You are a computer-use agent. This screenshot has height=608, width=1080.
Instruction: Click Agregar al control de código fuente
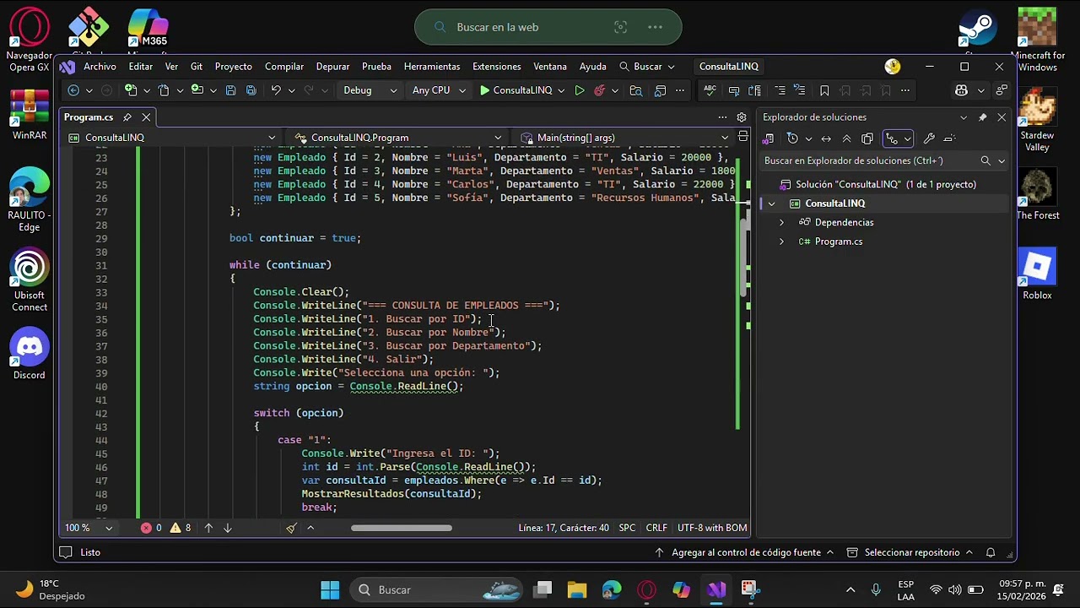point(745,552)
